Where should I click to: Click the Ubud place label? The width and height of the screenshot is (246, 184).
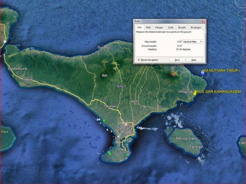[x=134, y=101]
